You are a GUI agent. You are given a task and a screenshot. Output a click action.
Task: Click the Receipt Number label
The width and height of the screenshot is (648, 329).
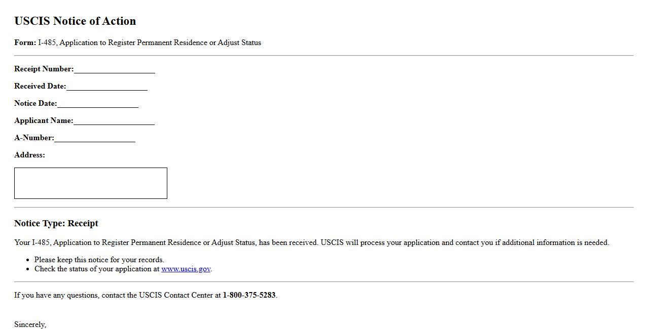tap(44, 69)
